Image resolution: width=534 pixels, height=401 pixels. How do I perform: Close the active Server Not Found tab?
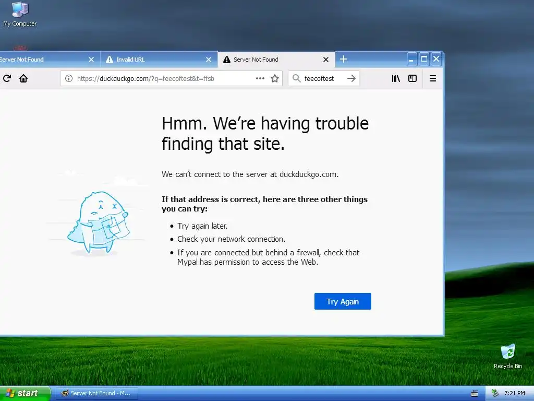326,60
